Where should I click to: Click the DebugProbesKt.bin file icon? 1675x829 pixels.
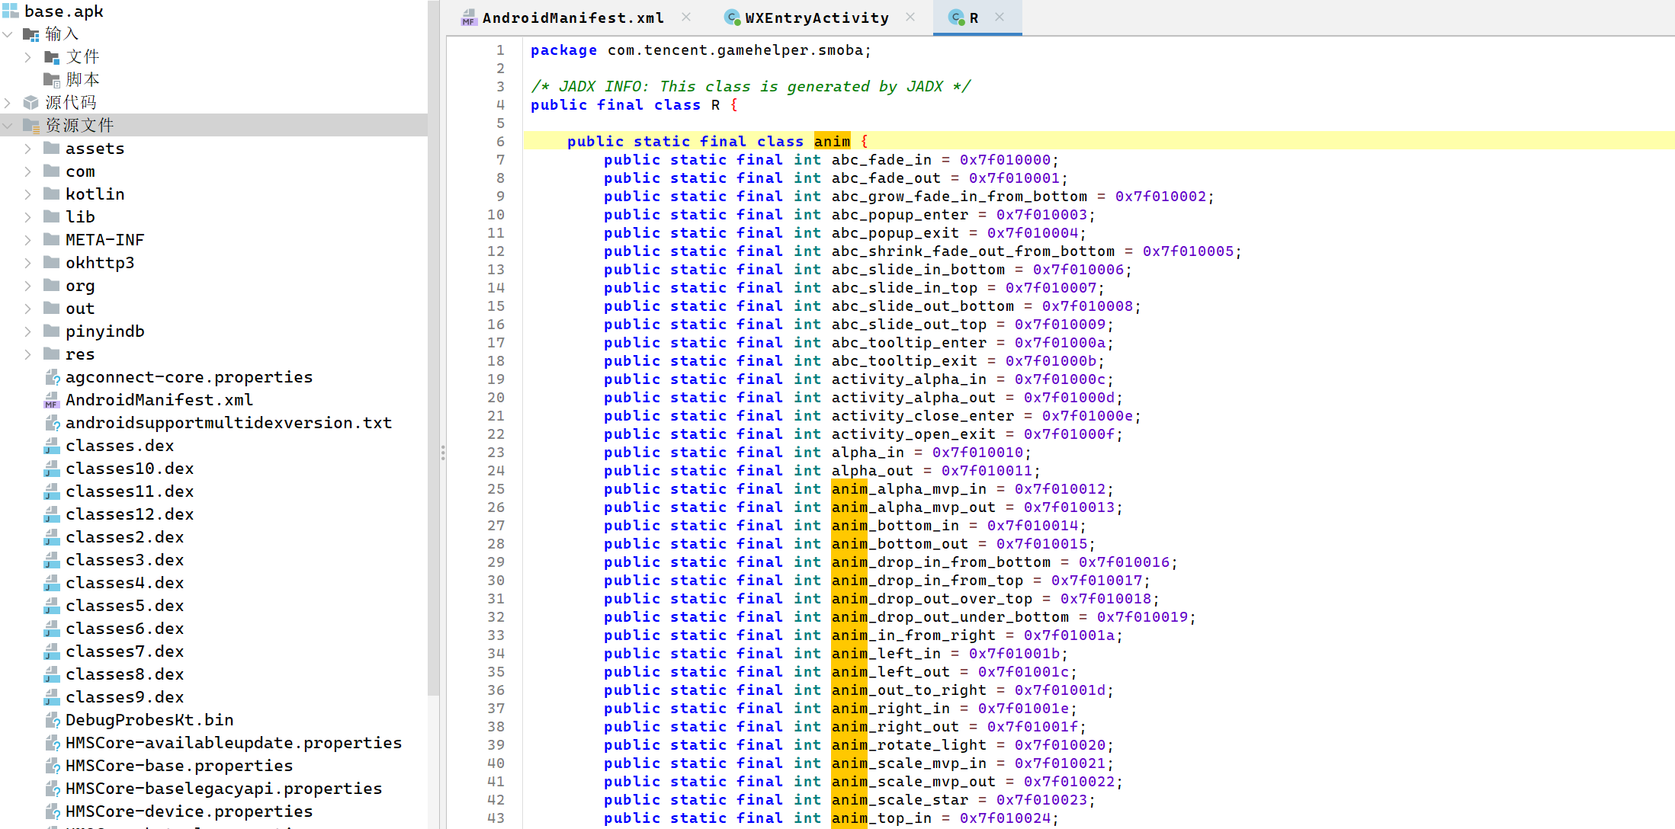coord(52,720)
